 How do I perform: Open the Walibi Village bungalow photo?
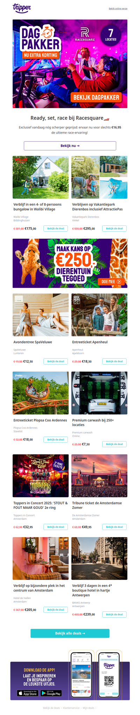tap(41, 178)
